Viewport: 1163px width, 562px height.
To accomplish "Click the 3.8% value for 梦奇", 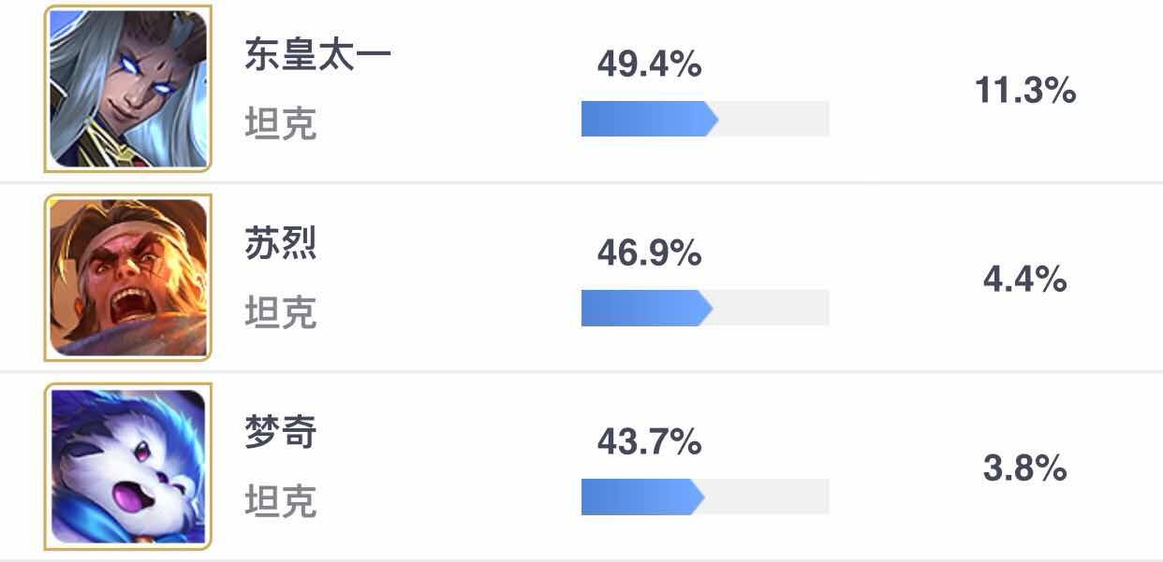I will click(x=1025, y=468).
